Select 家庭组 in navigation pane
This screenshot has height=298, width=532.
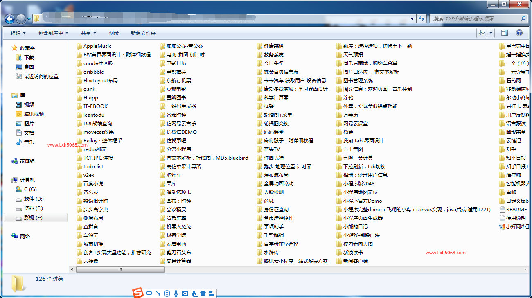[x=27, y=161]
